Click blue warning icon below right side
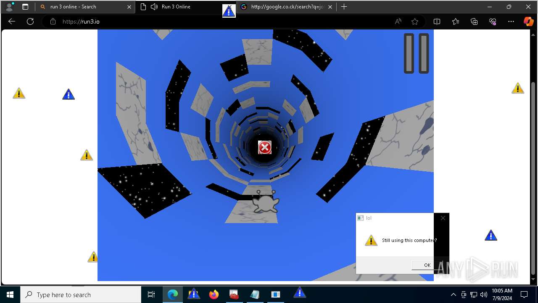 tap(491, 235)
